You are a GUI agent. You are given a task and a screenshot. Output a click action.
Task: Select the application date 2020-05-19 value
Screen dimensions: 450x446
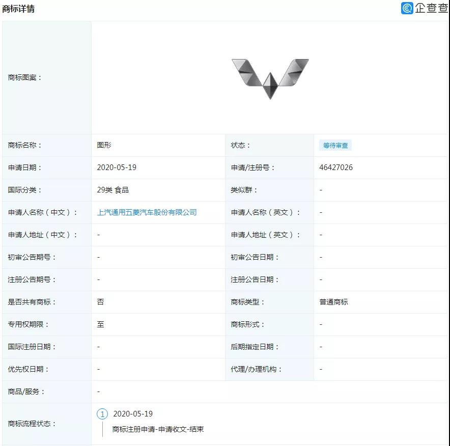pyautogui.click(x=117, y=168)
